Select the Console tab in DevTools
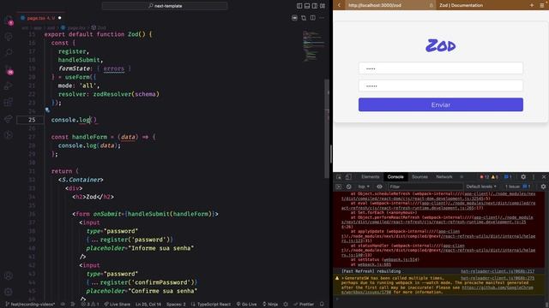Screen dimensions: 549x308 [x=395, y=177]
